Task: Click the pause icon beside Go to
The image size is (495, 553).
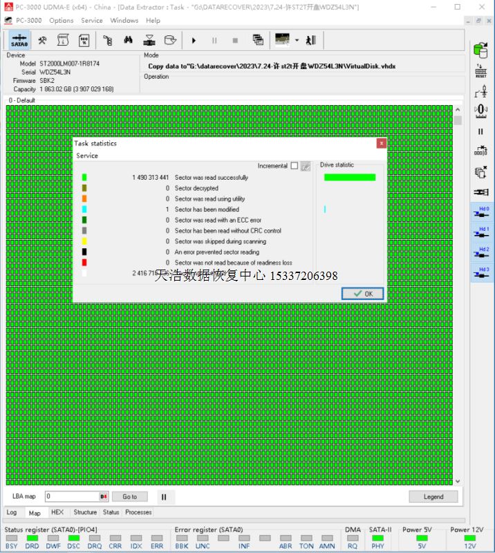Action: pyautogui.click(x=164, y=496)
